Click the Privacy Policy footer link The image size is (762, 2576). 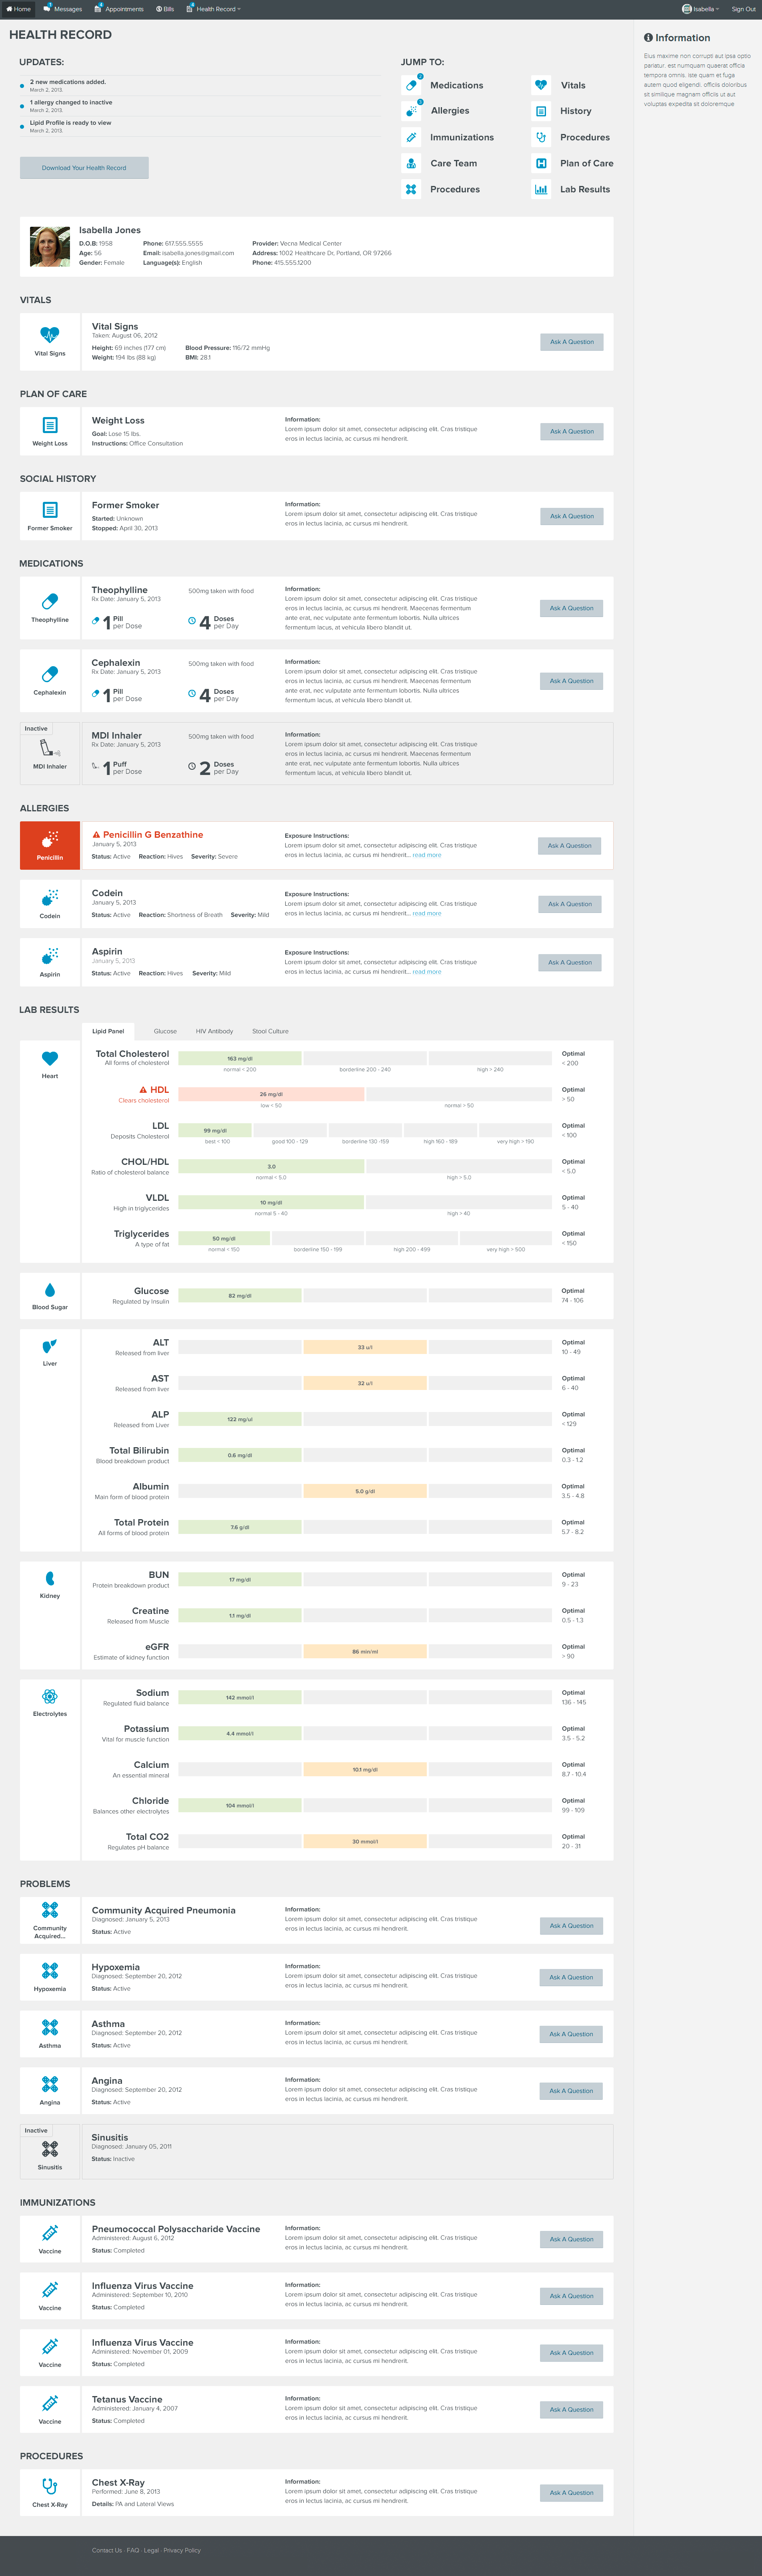(x=182, y=2550)
